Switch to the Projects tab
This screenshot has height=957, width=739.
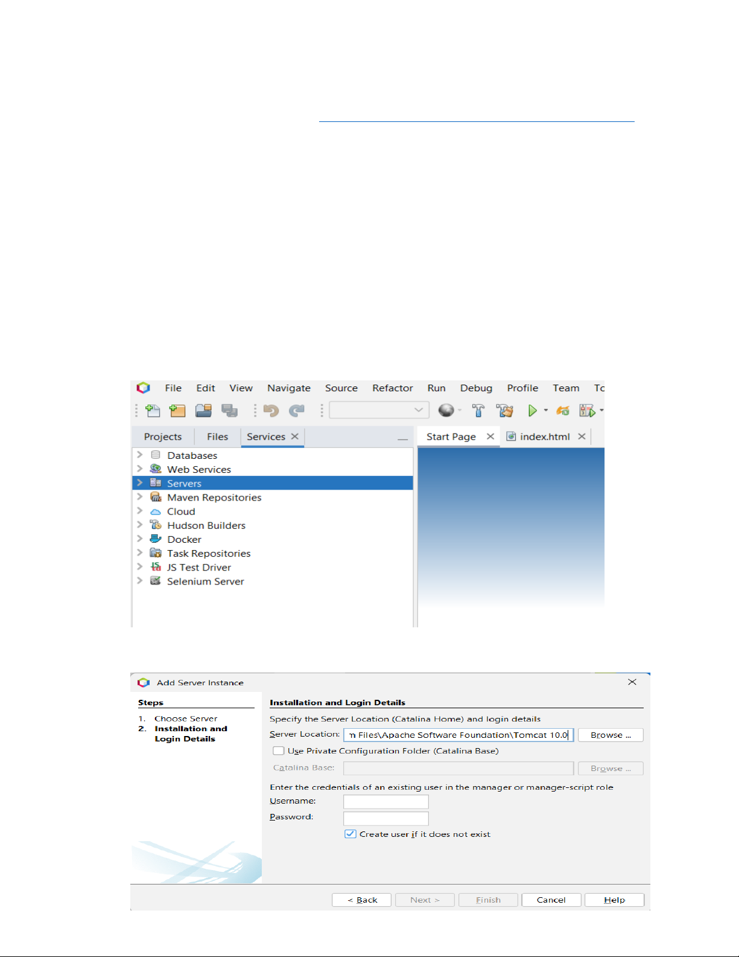click(162, 437)
